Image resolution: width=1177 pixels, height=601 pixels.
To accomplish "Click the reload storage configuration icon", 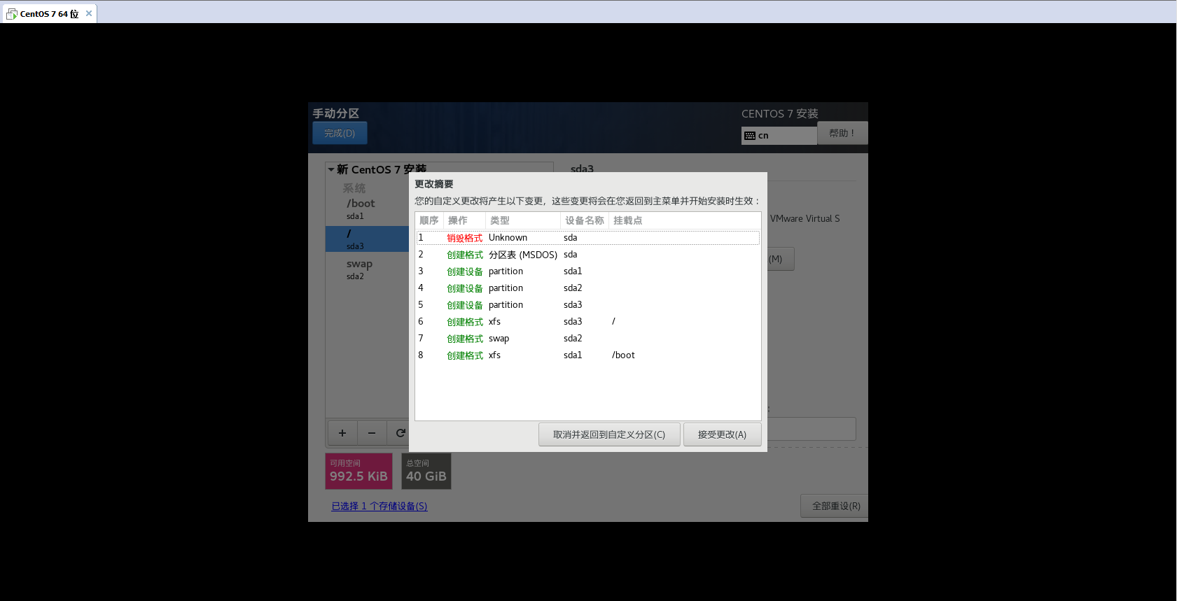I will click(x=400, y=433).
